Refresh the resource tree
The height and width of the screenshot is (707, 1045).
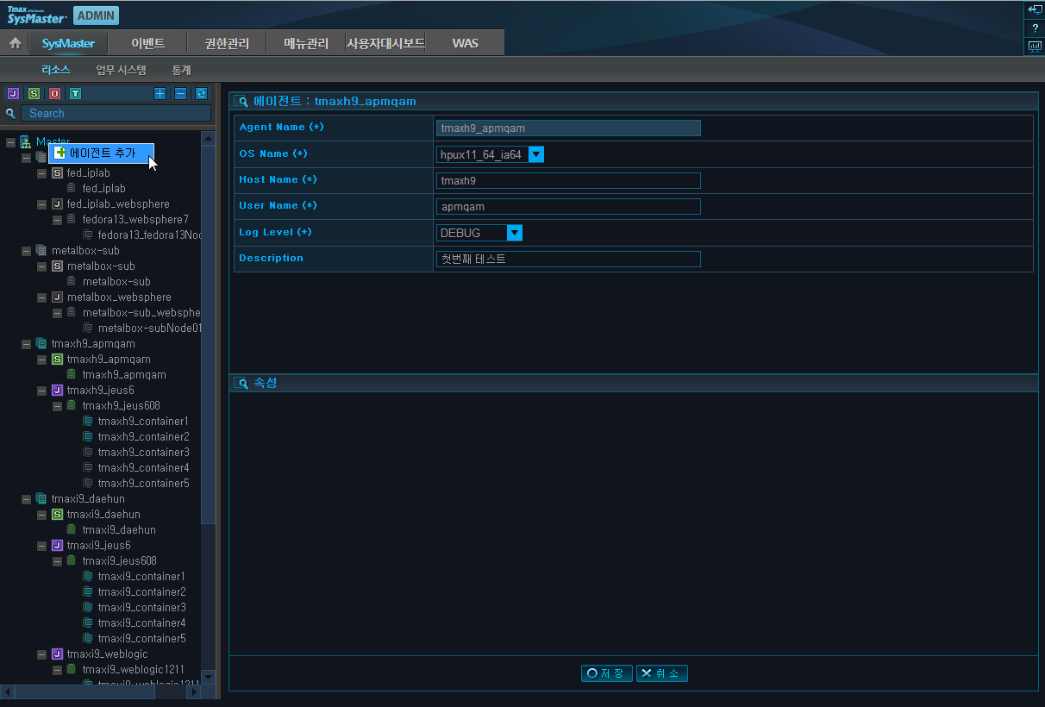click(x=201, y=93)
